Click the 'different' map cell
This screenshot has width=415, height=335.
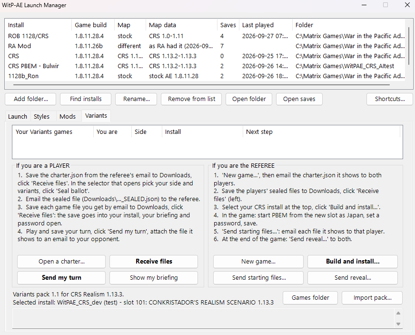pyautogui.click(x=129, y=46)
